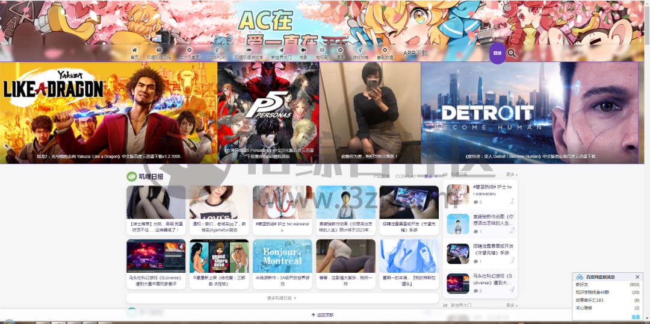Click the green eye 叽哩日报 section icon

click(x=131, y=176)
